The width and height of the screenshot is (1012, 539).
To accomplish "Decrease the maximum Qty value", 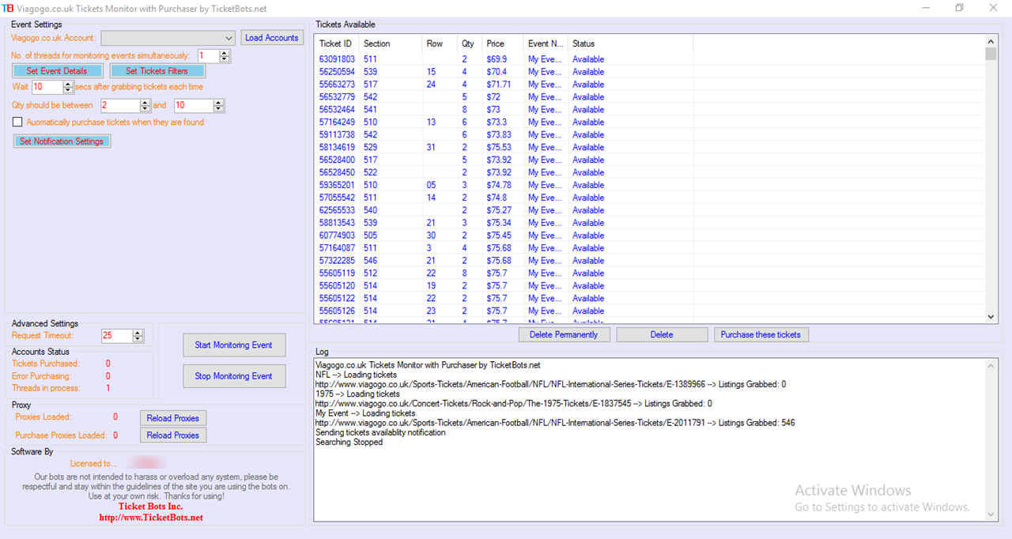I will pos(220,109).
